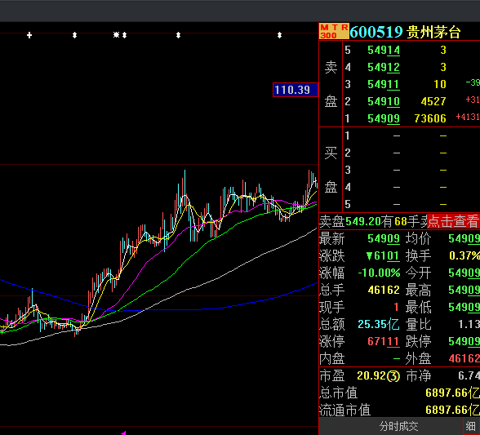Click the 量比 value 1.13

pyautogui.click(x=469, y=324)
